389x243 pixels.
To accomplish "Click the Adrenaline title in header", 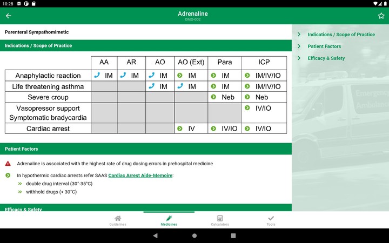I will [193, 14].
